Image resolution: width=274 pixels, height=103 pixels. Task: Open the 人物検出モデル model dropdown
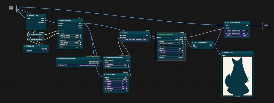click(x=78, y=65)
